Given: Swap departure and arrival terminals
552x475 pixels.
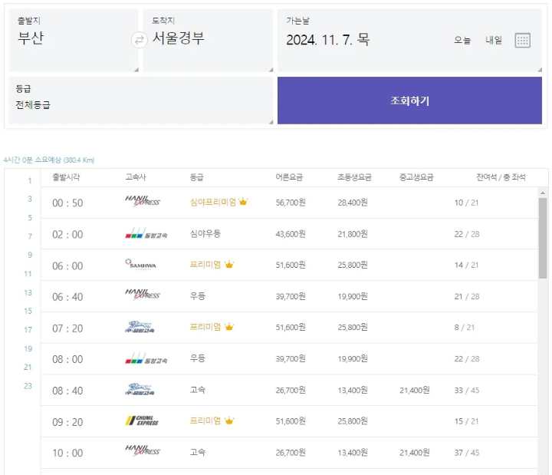Looking at the screenshot, I should [139, 40].
